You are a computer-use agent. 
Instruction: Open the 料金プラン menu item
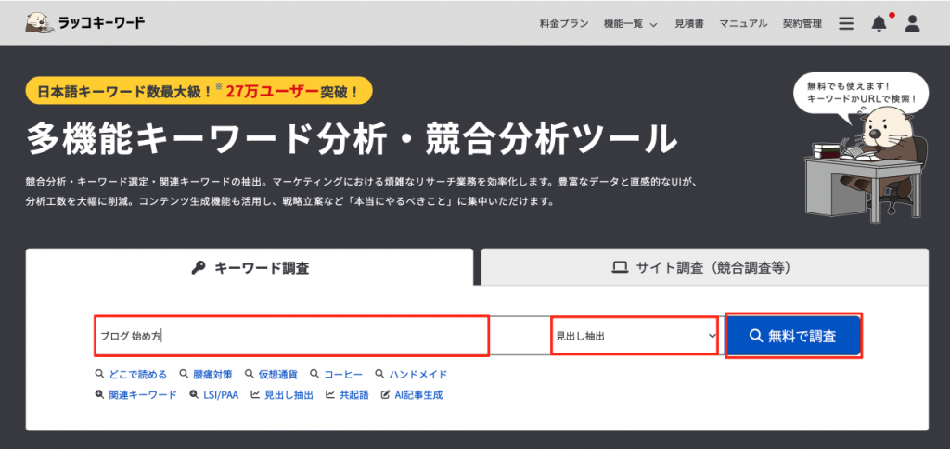(x=564, y=24)
